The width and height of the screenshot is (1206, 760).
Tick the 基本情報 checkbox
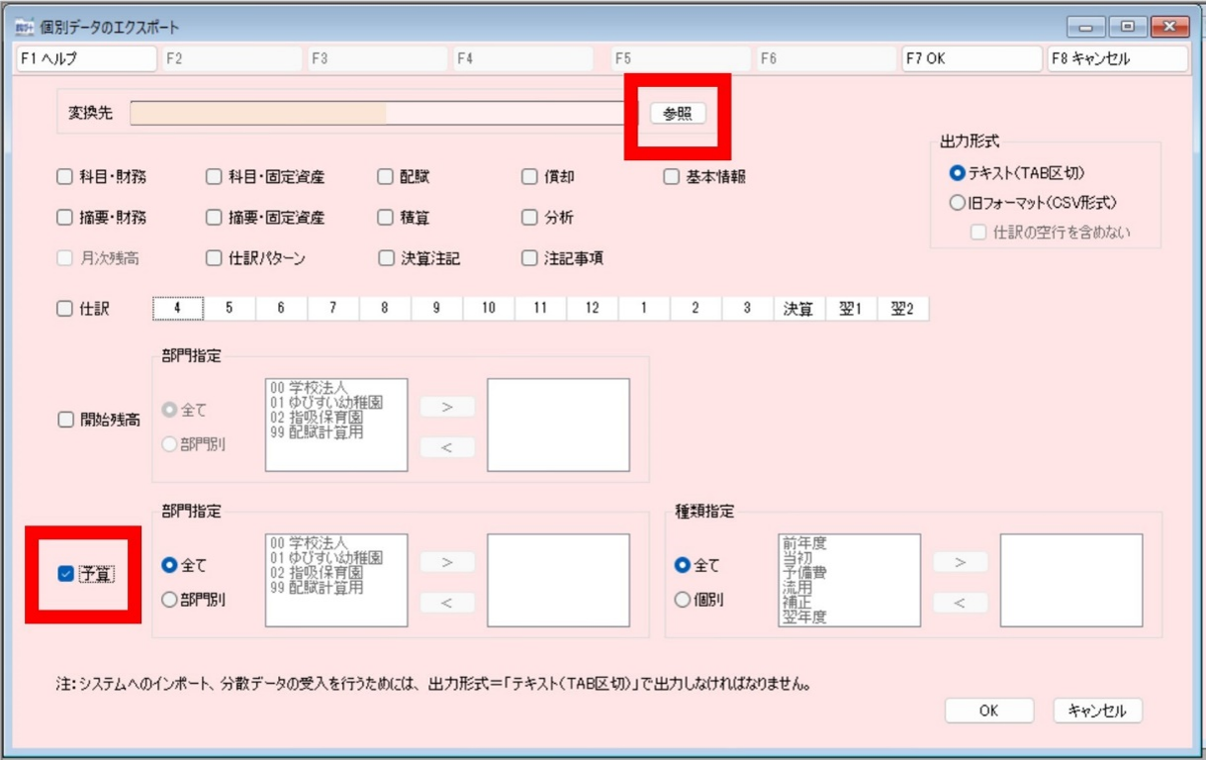(672, 178)
